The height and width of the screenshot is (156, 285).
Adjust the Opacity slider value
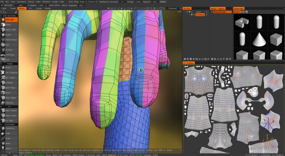point(155,2)
